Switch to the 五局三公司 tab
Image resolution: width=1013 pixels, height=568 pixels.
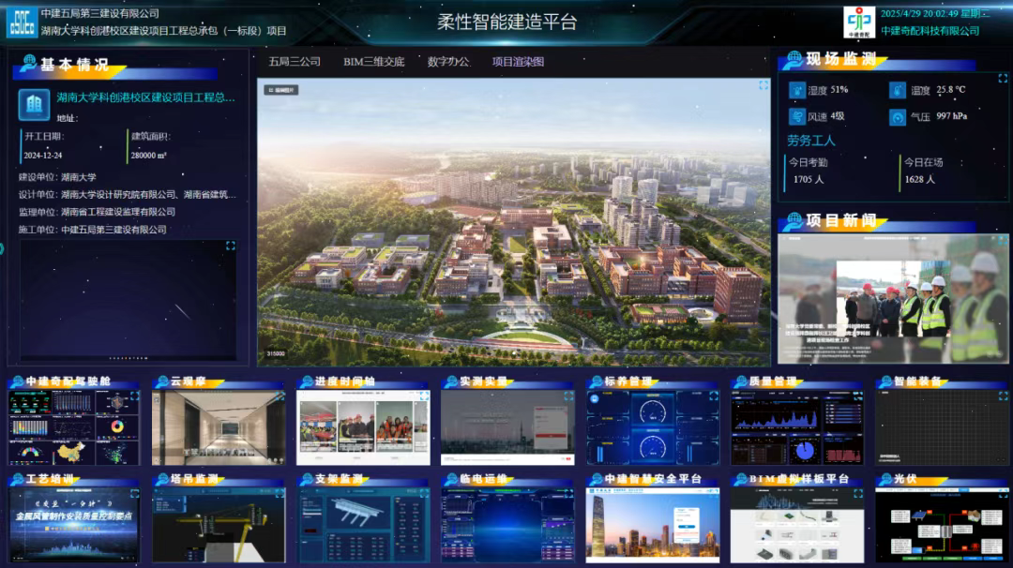pyautogui.click(x=295, y=62)
